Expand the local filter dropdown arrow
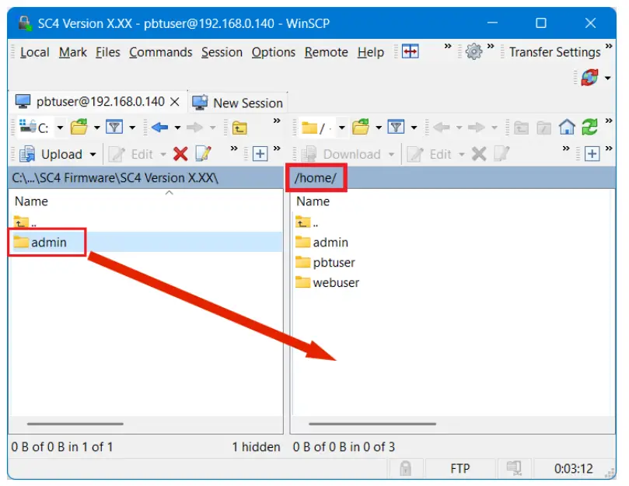629x486 pixels. click(132, 128)
